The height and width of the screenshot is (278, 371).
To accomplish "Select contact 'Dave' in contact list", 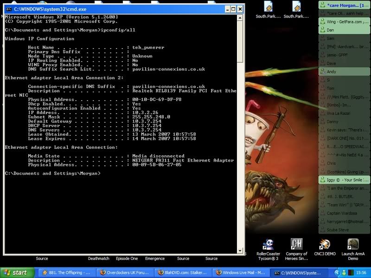I will pos(344,63).
